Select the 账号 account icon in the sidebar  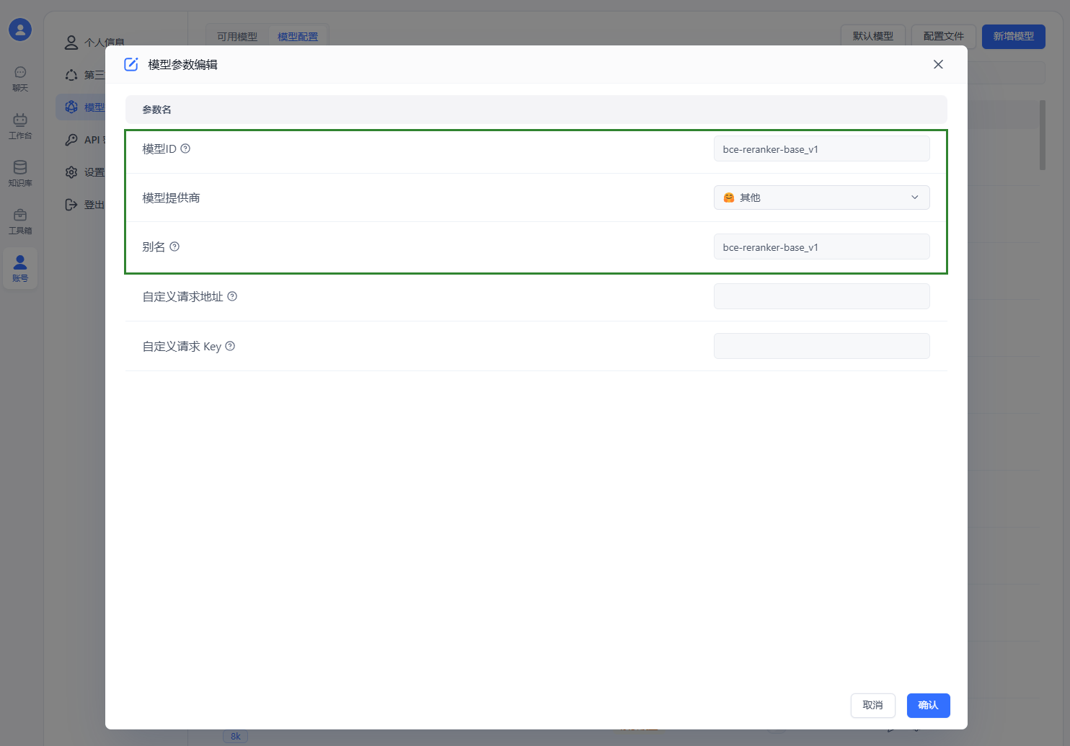coord(20,268)
